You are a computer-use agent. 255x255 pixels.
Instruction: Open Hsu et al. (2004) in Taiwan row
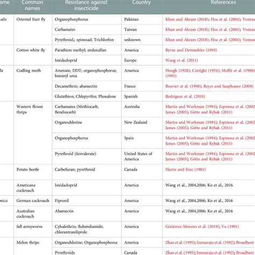click(225, 30)
